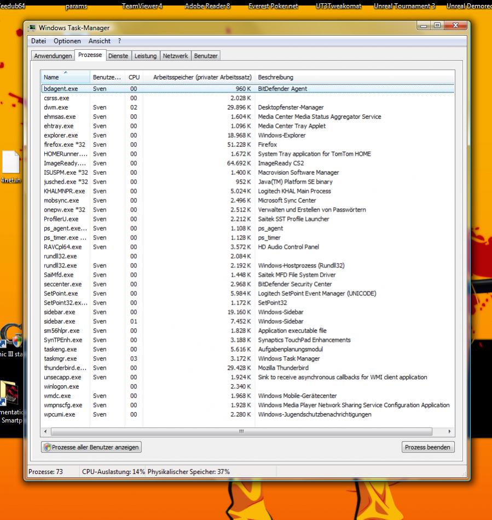
Task: Click the Everest Poker.net desktop label
Action: pos(273,6)
